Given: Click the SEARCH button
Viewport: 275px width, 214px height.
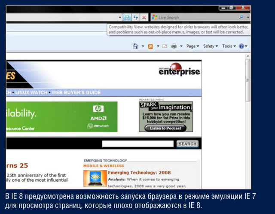Looking at the screenshot, I should [187, 144].
